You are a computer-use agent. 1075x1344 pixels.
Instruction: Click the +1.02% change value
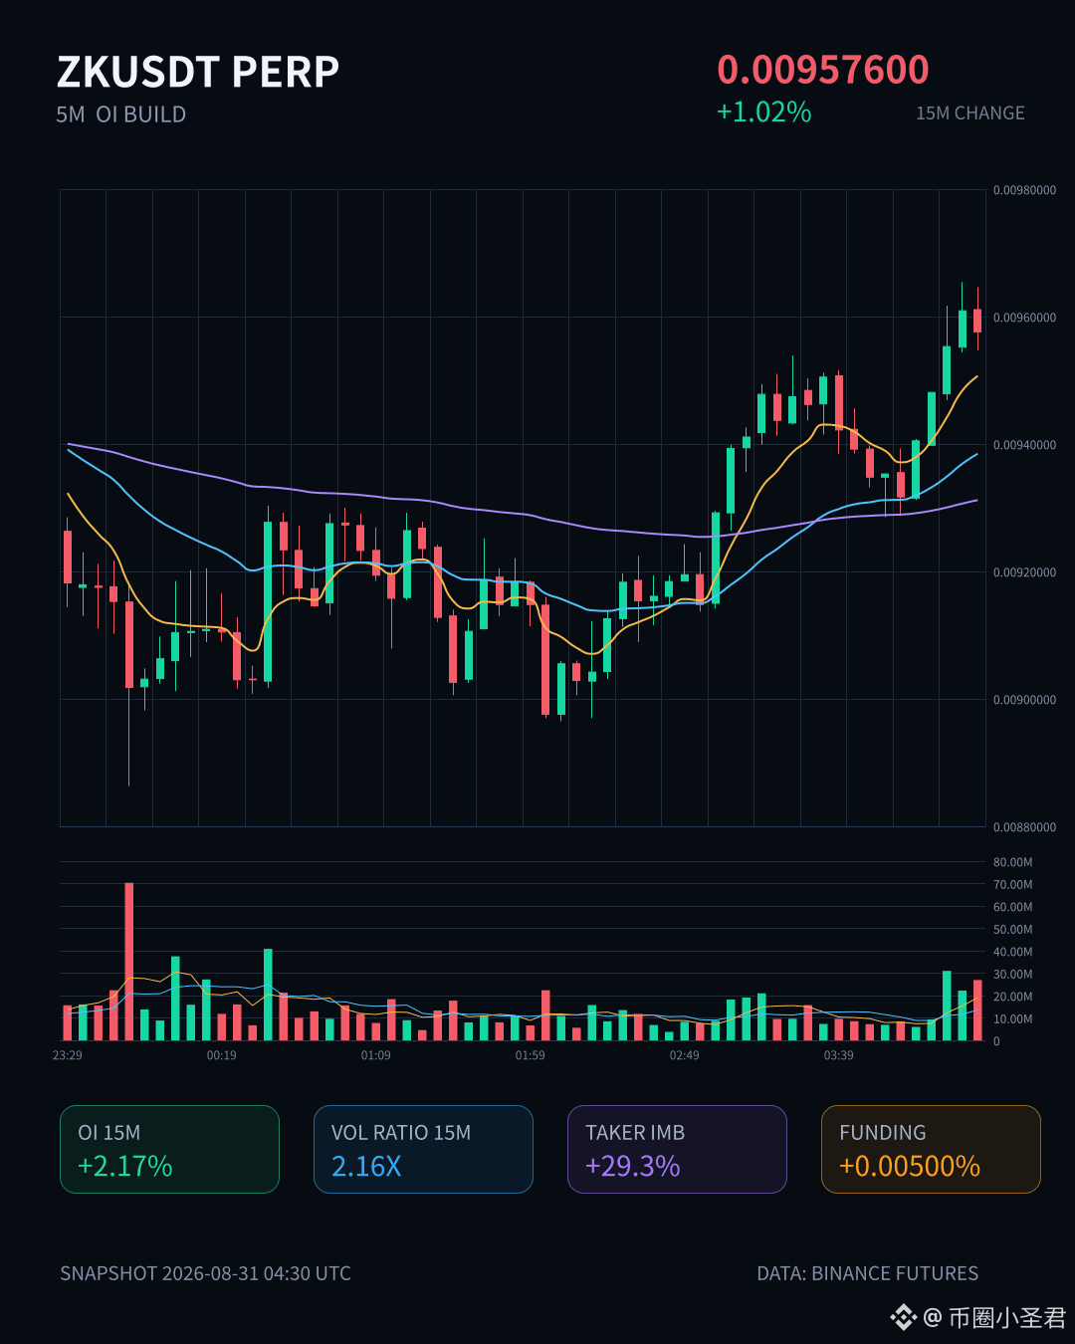click(x=764, y=112)
